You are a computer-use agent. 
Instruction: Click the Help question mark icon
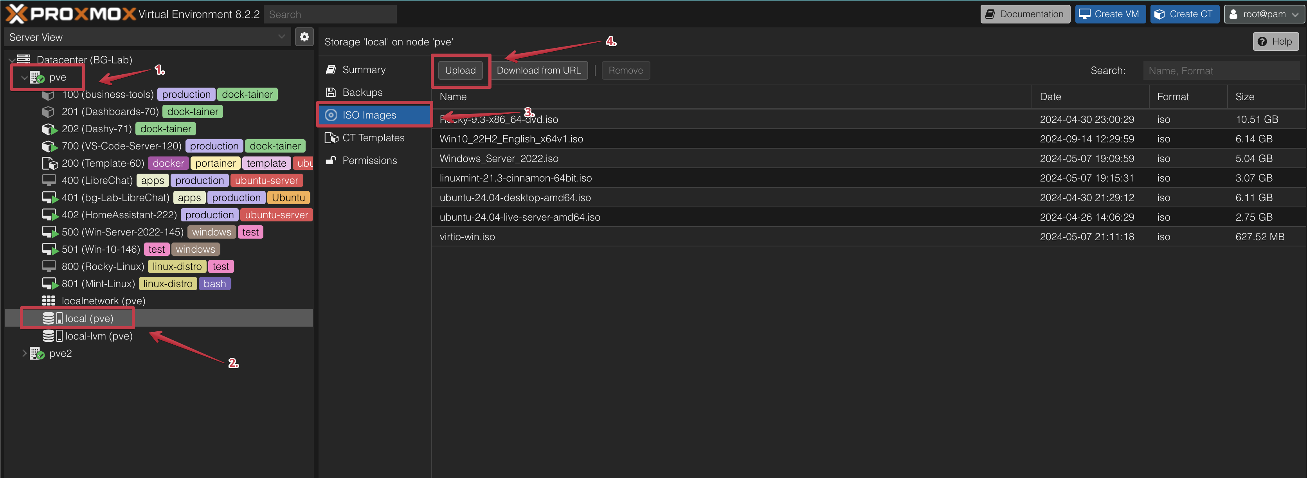pos(1263,41)
